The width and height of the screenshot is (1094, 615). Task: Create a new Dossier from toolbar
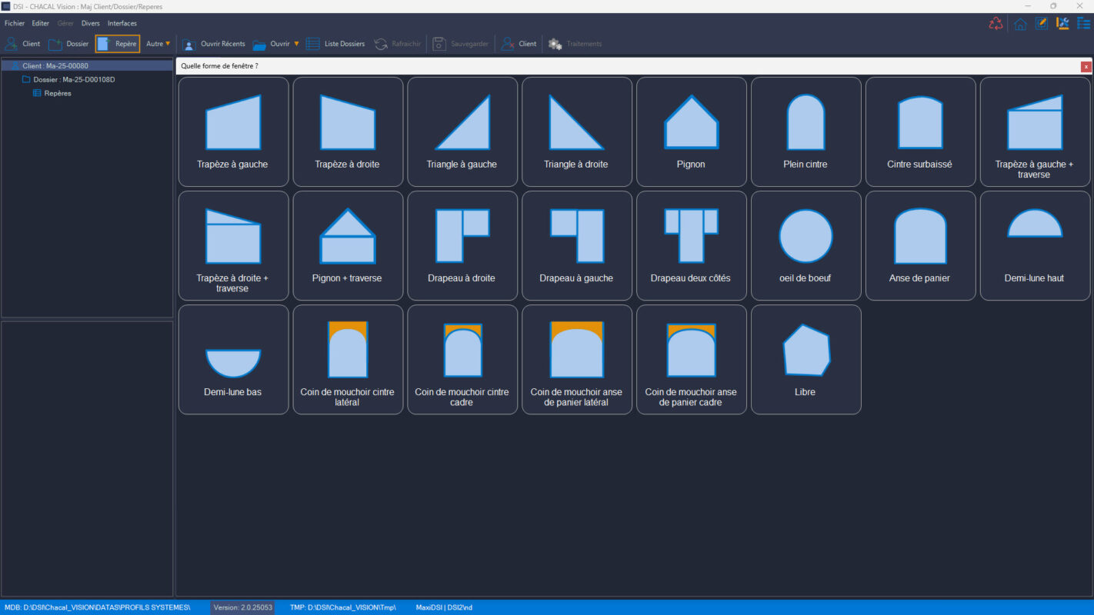[68, 44]
